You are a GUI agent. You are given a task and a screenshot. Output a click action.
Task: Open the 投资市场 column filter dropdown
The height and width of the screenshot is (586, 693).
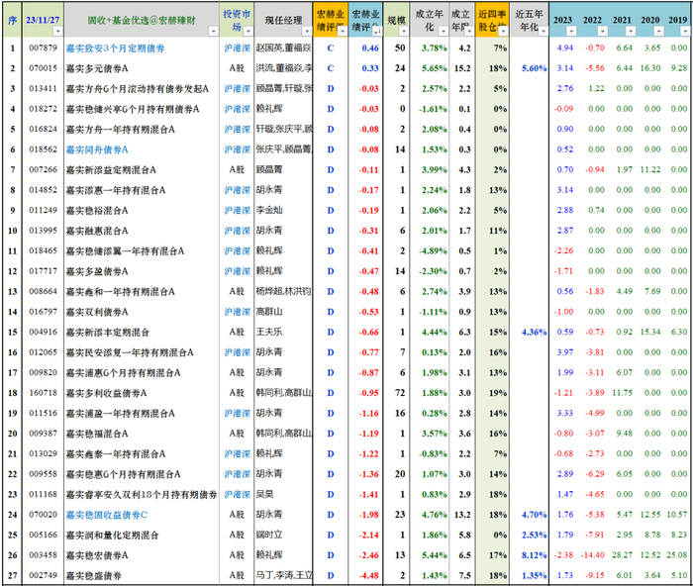tap(248, 31)
